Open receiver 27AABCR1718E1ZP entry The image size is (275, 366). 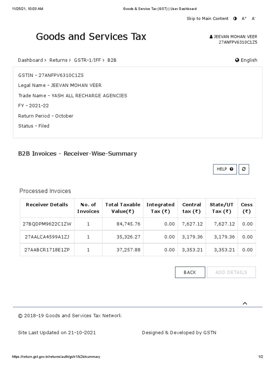[47, 250]
